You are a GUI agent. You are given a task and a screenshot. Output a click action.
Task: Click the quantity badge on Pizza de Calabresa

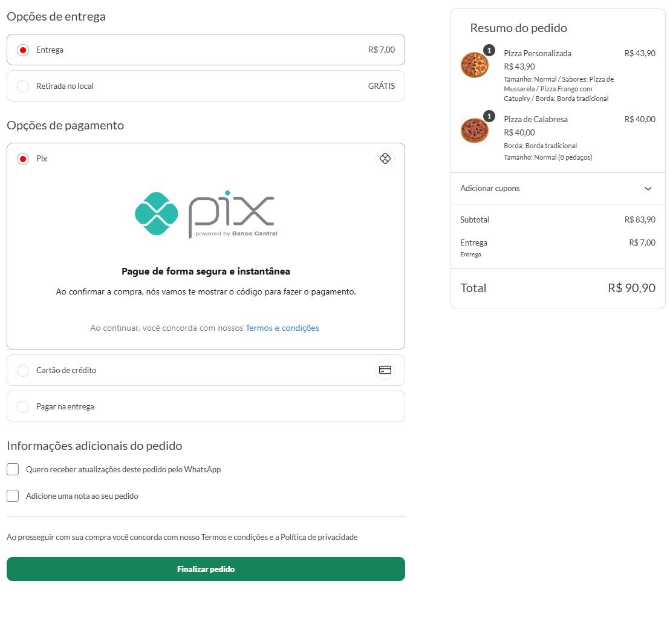coord(489,116)
